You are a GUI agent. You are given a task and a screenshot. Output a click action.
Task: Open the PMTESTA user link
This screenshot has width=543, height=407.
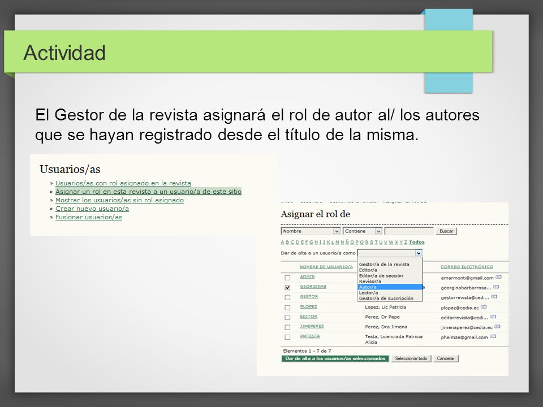[310, 336]
